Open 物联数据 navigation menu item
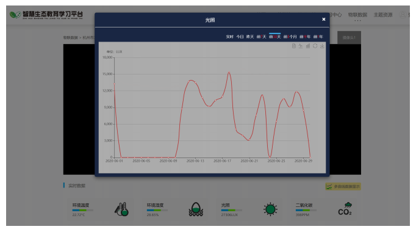The image size is (416, 232). 357,15
